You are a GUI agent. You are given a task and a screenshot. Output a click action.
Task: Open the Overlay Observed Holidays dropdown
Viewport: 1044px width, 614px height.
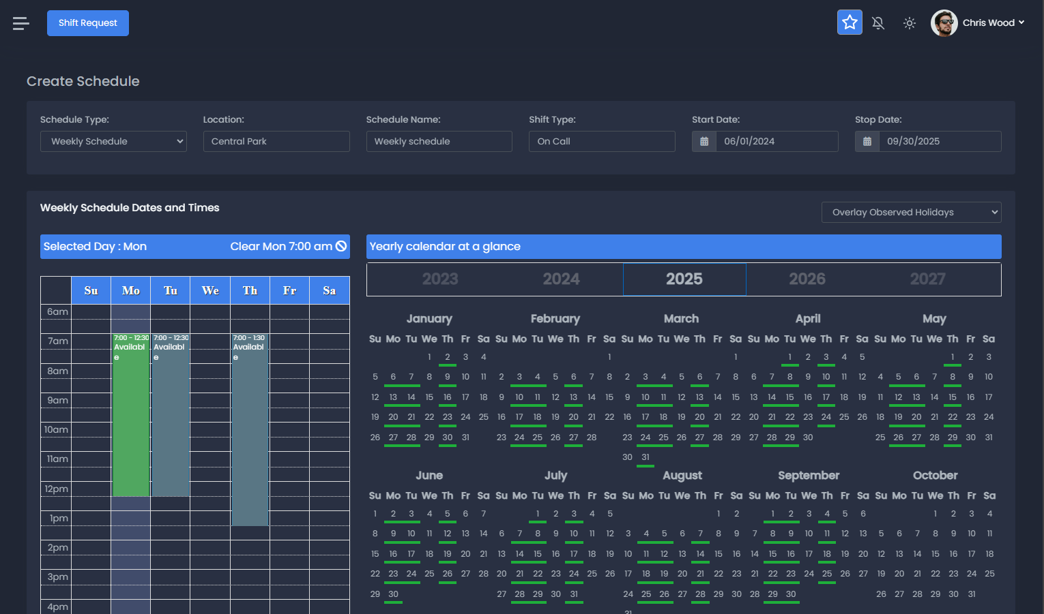click(911, 212)
